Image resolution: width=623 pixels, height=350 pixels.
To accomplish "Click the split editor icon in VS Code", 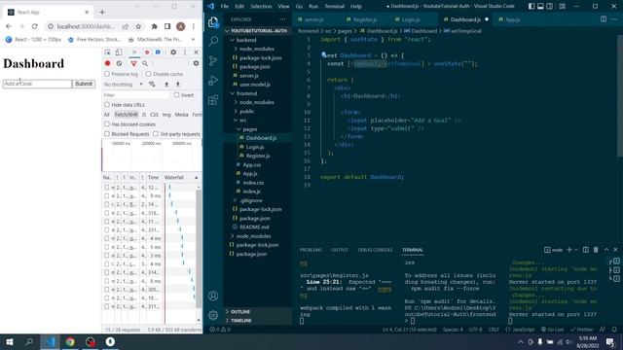I will point(604,19).
